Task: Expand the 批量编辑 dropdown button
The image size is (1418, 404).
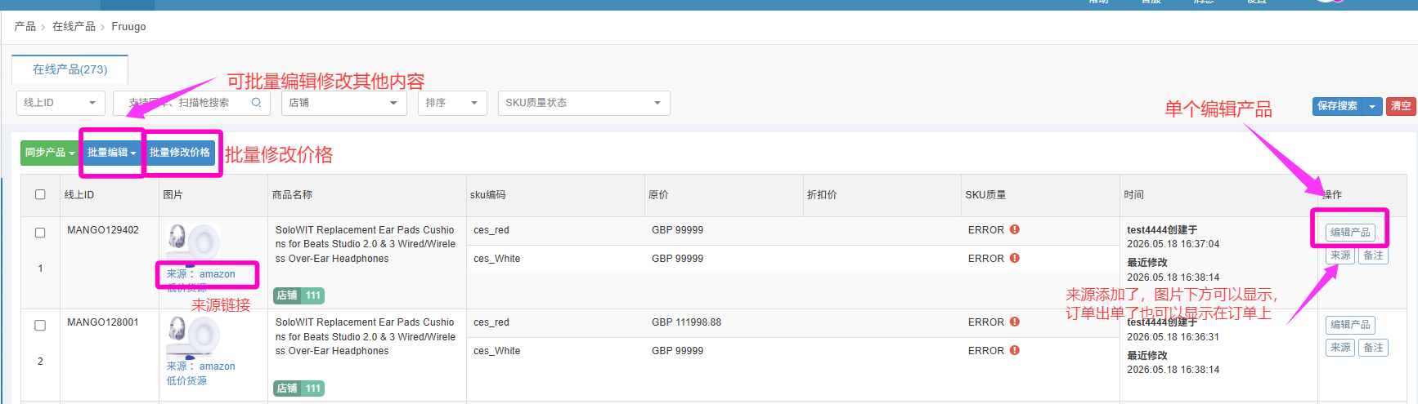Action: 112,153
